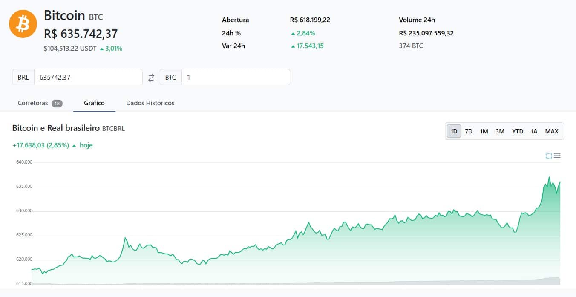The image size is (576, 297).
Task: Click the BRL amount input field
Action: click(88, 77)
